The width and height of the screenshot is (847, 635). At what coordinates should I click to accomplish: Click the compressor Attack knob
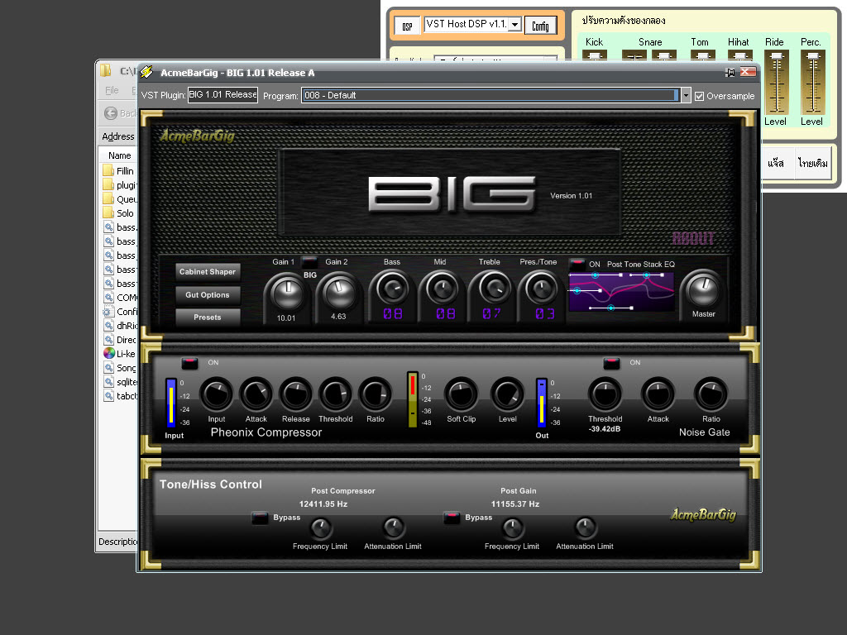256,394
